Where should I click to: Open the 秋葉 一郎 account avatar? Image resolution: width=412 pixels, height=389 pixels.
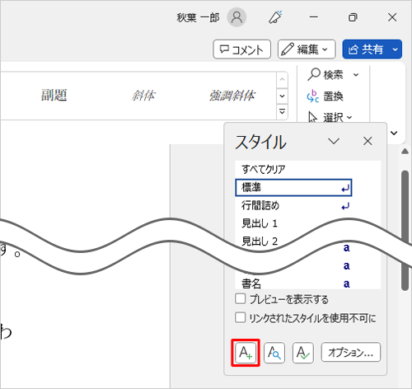coord(236,17)
